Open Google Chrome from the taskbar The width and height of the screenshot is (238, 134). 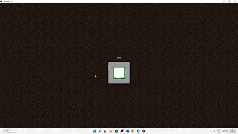(133, 131)
